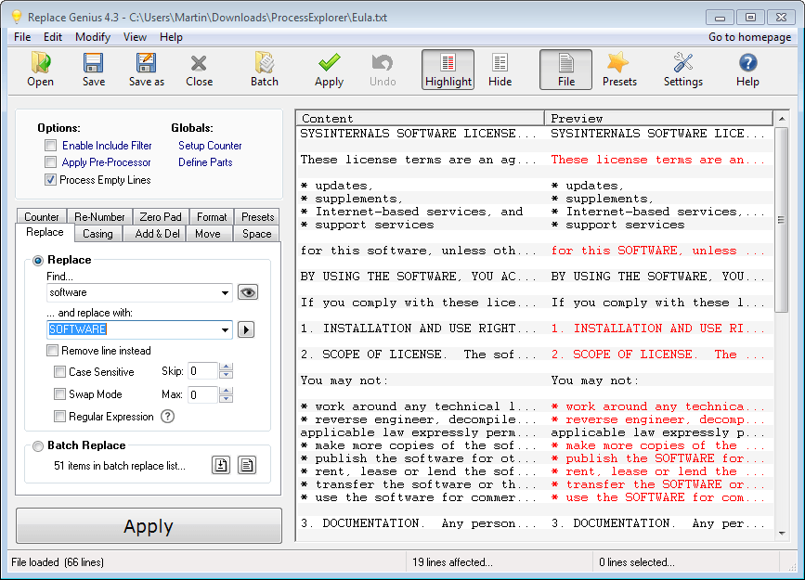Click the Preview column header
805x580 pixels.
click(x=658, y=118)
